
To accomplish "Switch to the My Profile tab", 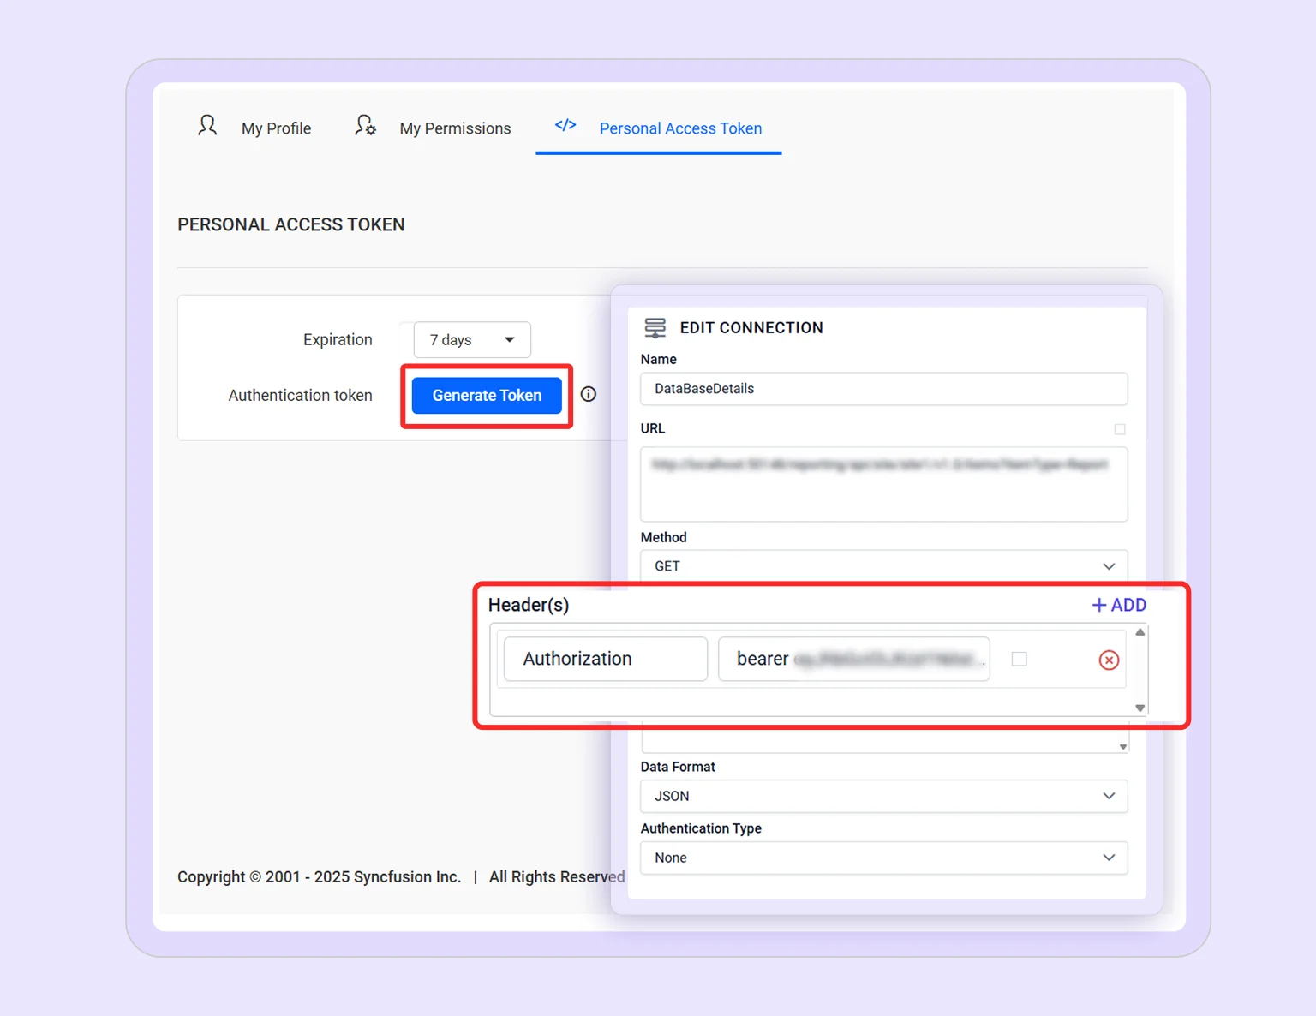I will point(276,128).
